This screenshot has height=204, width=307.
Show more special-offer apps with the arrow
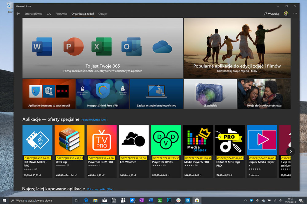point(290,151)
